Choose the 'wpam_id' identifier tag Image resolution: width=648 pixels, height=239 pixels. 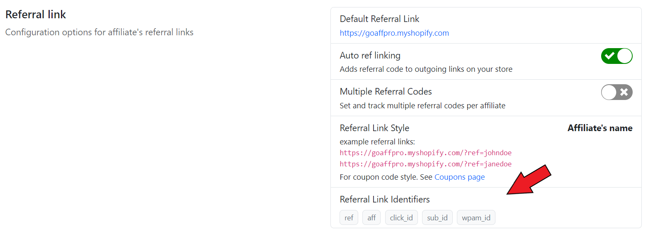coord(476,218)
